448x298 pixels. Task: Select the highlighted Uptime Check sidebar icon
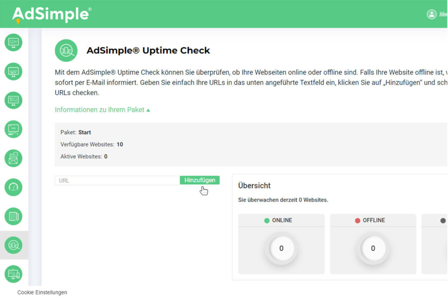coord(13,245)
